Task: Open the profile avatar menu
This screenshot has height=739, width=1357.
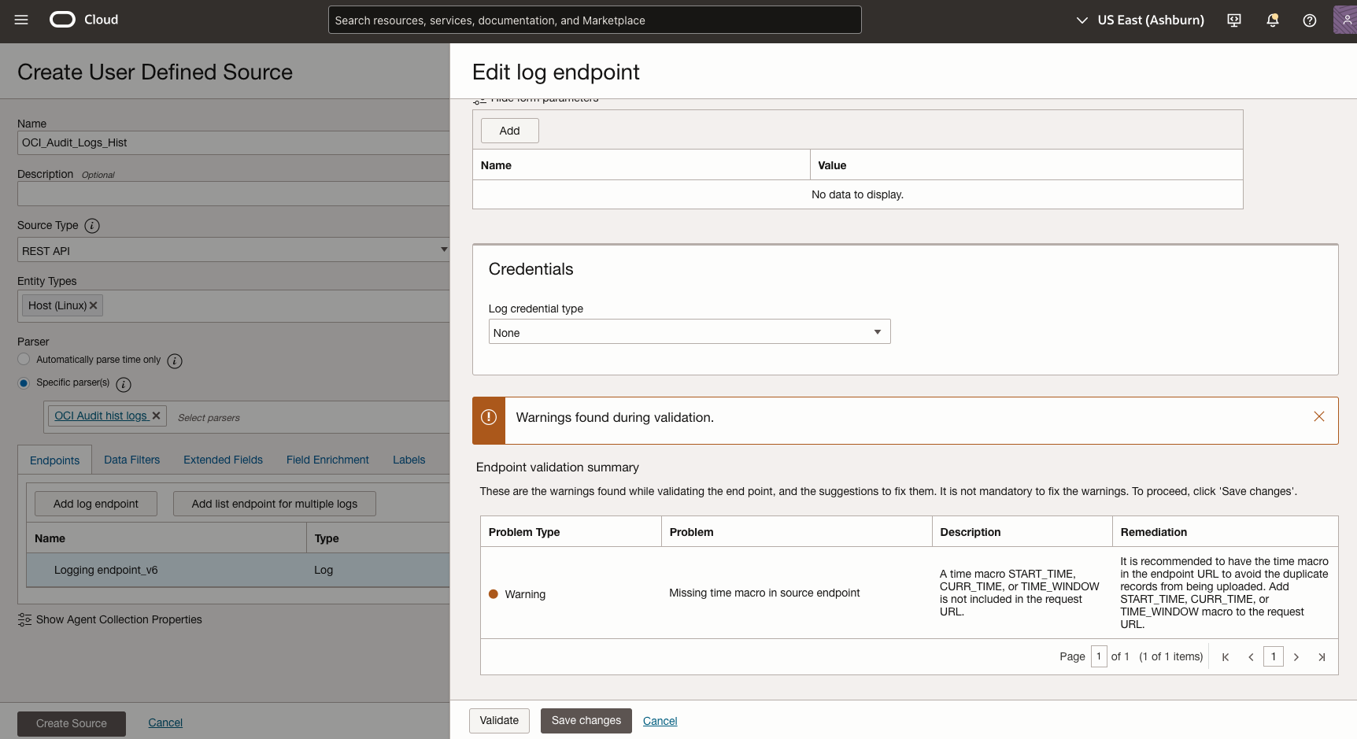Action: (x=1345, y=20)
